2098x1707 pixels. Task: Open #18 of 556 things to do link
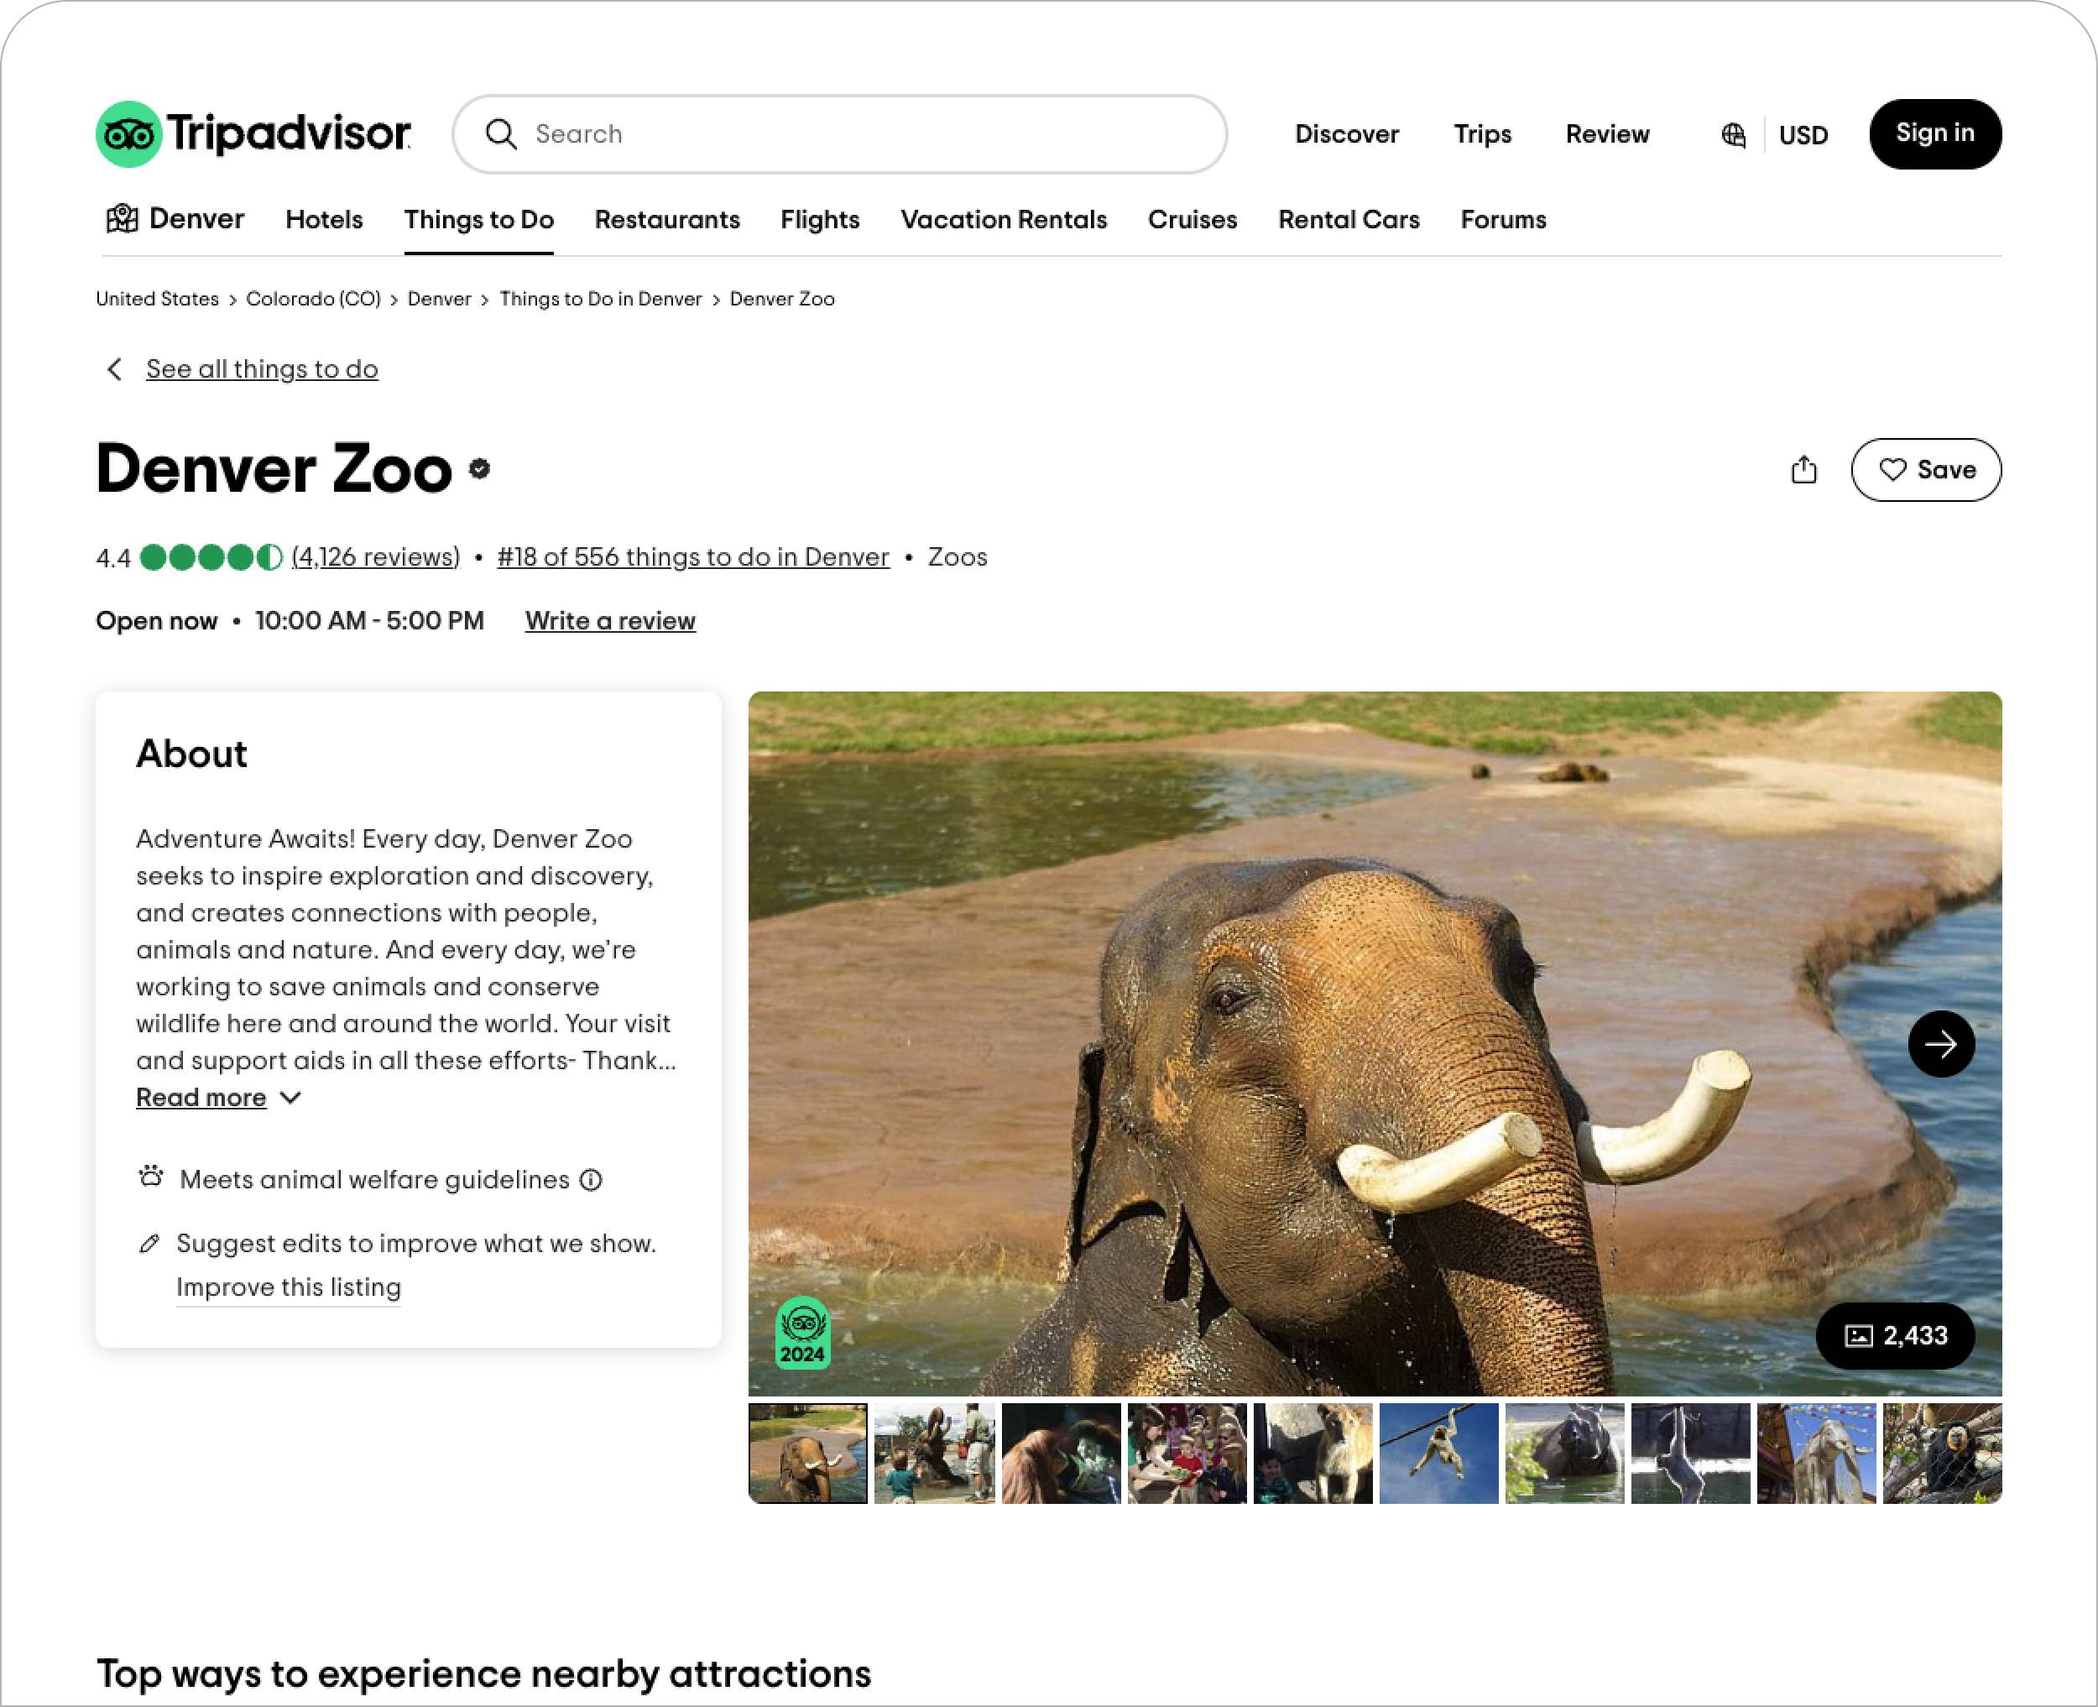coord(693,557)
